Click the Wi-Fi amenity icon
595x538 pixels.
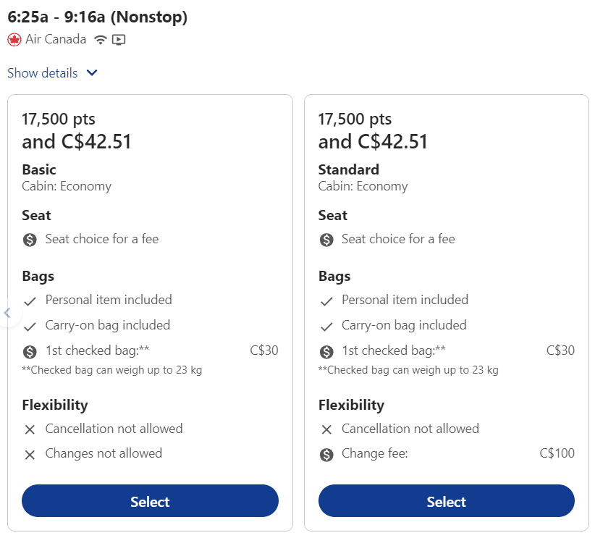101,40
